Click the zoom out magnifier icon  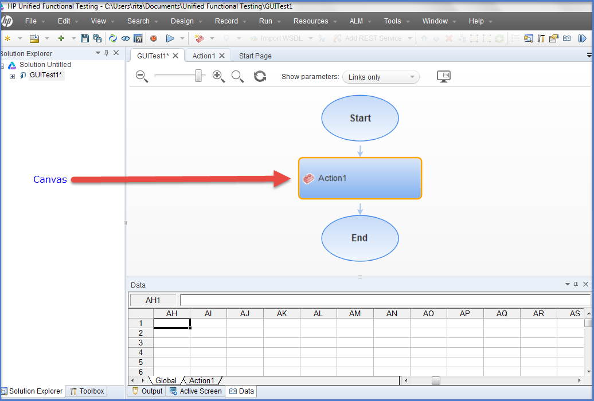click(142, 77)
